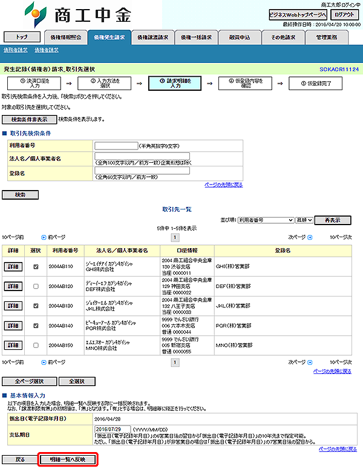The image size is (363, 469).
Task: Click 詳細 button for 2004AB130
Action: (13, 306)
